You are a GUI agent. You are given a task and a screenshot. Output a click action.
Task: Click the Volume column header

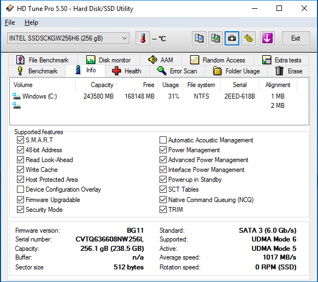(x=43, y=85)
